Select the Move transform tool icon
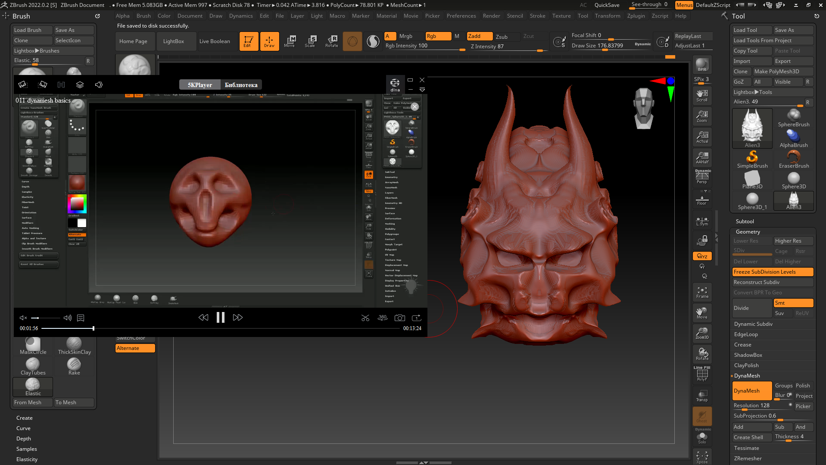This screenshot has height=465, width=826. [290, 41]
